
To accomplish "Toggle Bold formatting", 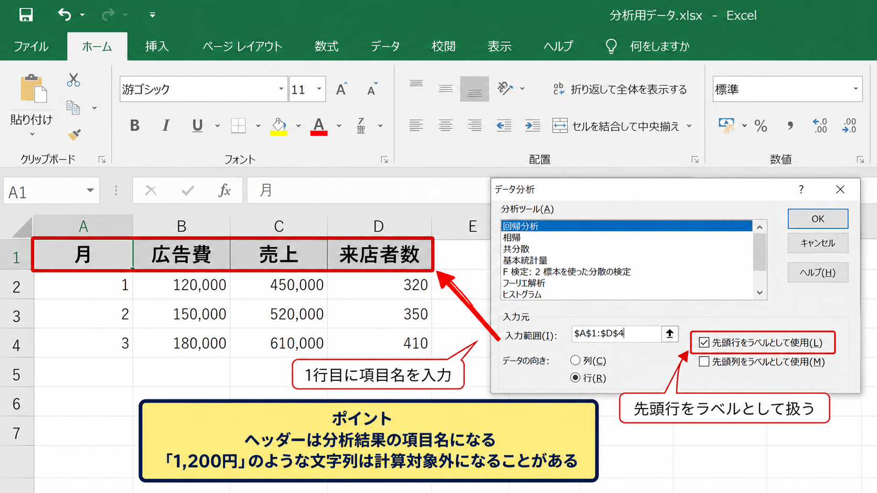I will pos(135,126).
